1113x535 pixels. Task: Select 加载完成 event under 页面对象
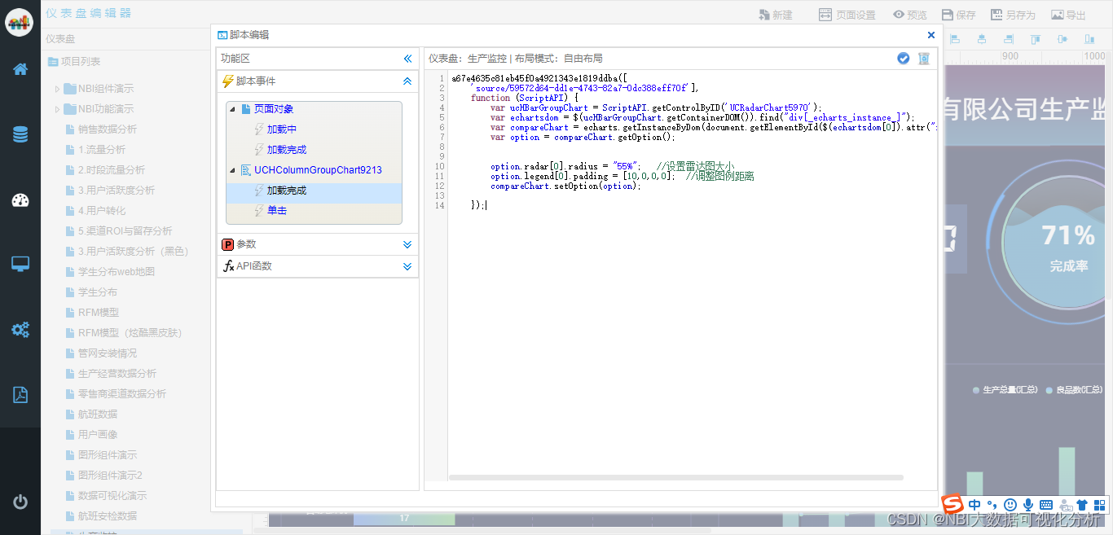coord(287,150)
